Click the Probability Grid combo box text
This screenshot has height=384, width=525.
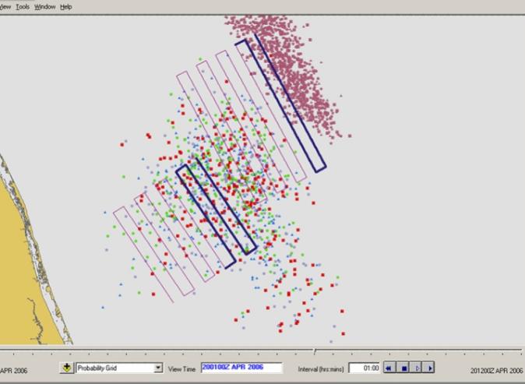click(97, 368)
